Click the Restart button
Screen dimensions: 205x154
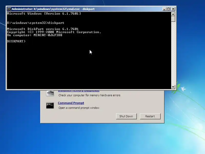pyautogui.click(x=150, y=116)
